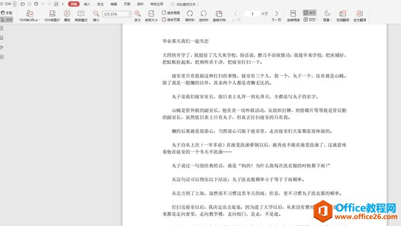Click the paragraph starting 从这句话可以得出
401x226 pixels.
tap(238, 179)
